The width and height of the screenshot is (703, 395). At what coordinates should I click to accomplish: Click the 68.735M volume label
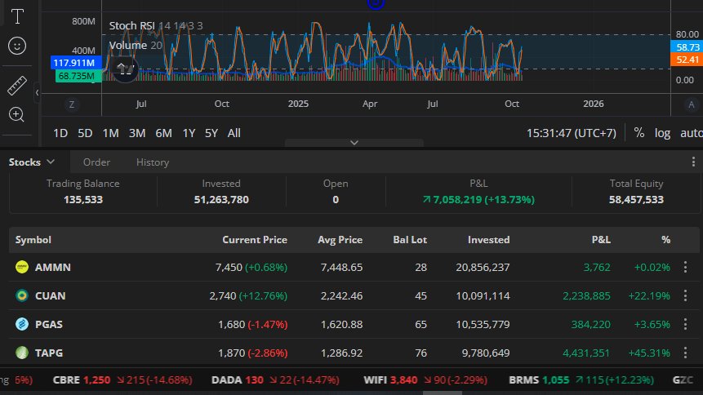click(x=78, y=76)
